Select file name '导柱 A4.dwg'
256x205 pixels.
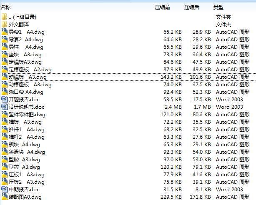tap(26, 47)
